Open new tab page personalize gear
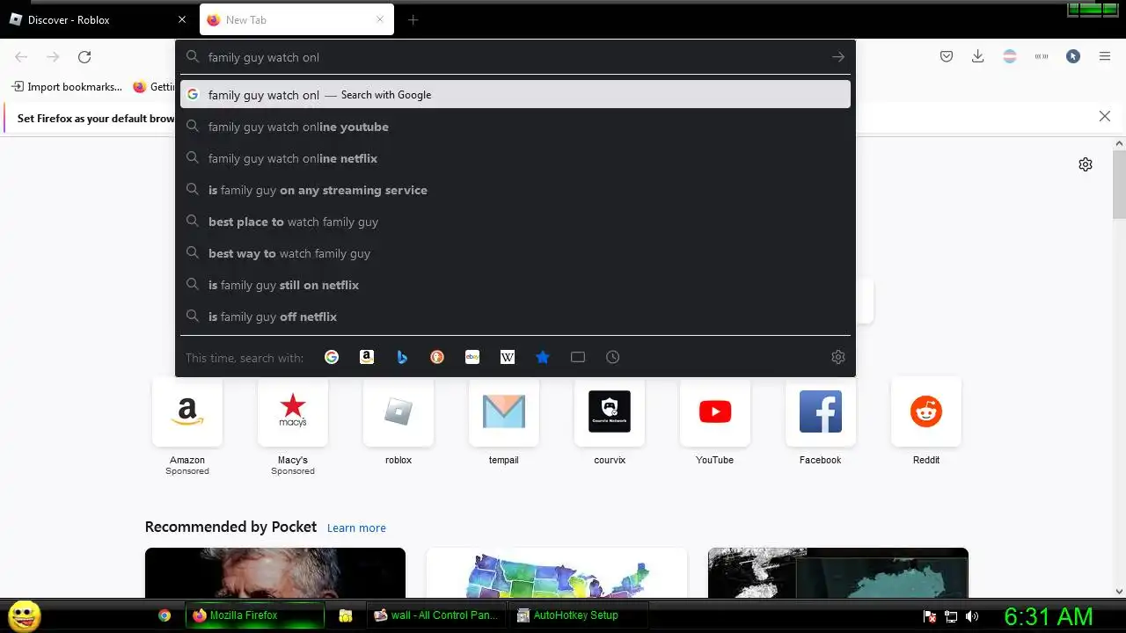 tap(1086, 164)
